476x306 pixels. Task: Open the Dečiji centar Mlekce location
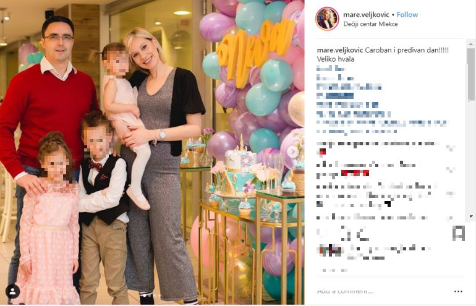370,24
